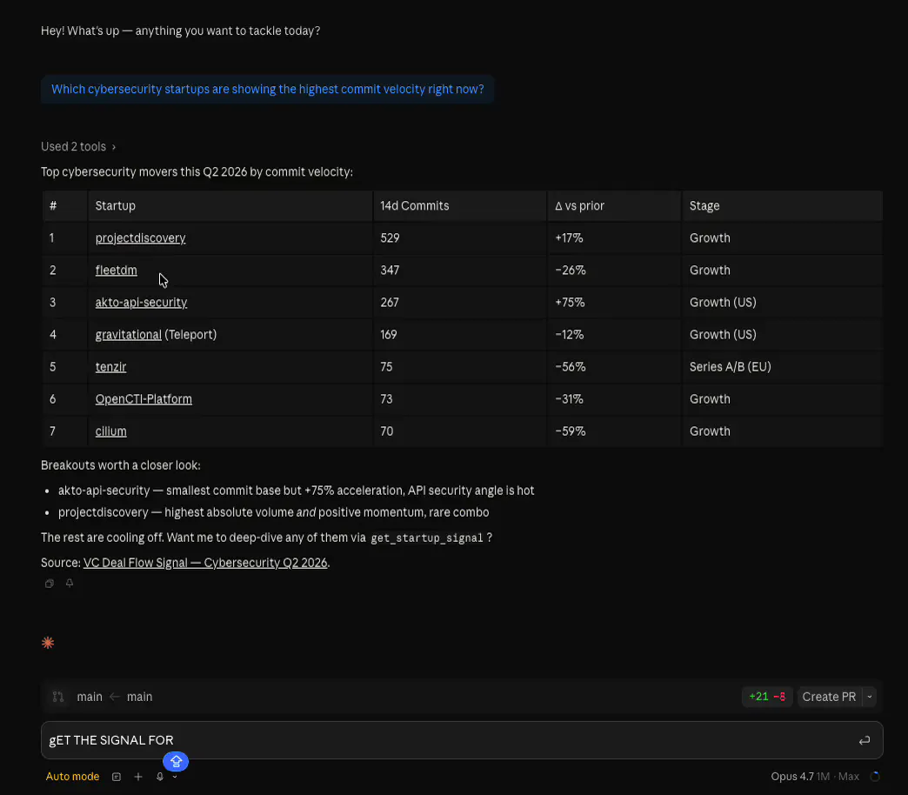The width and height of the screenshot is (908, 795).
Task: Expand the Used 2 tools section
Action: tap(78, 146)
